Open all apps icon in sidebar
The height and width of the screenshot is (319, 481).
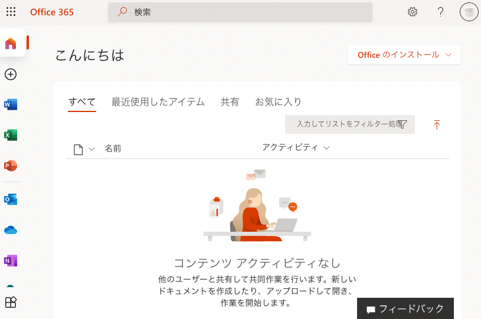[x=11, y=302]
